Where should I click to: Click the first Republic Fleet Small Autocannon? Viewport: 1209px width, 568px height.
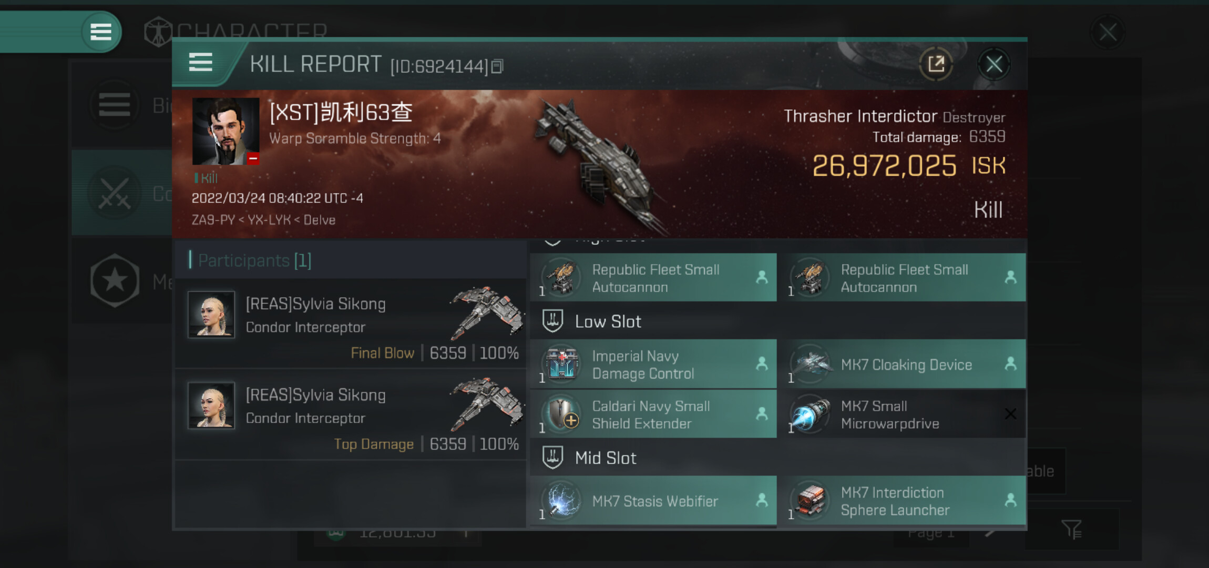[x=653, y=277]
